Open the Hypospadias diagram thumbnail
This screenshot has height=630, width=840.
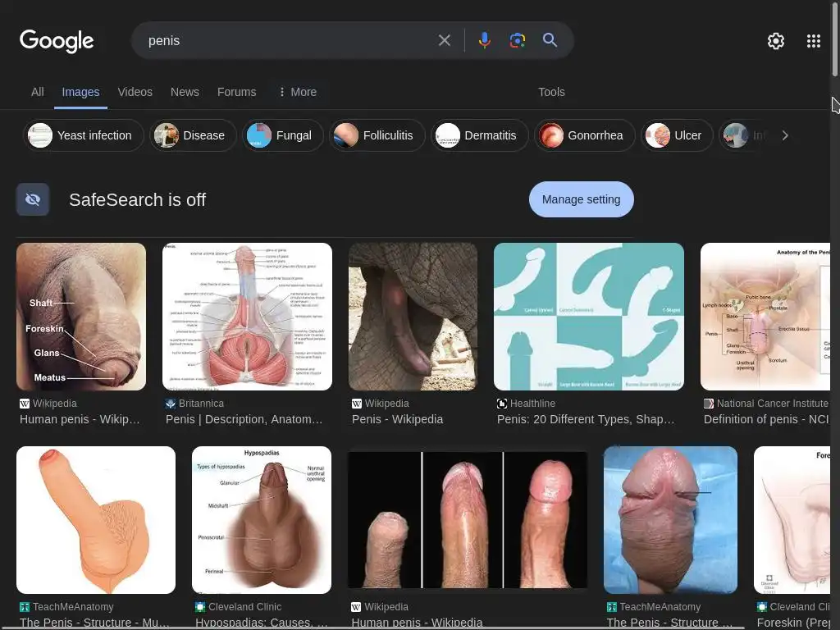(262, 520)
